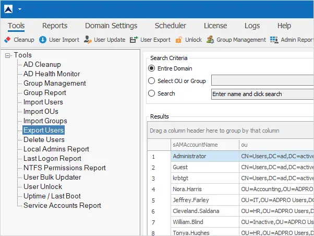314x236 pixels.
Task: Select Group Report in the tree
Action: (x=45, y=92)
